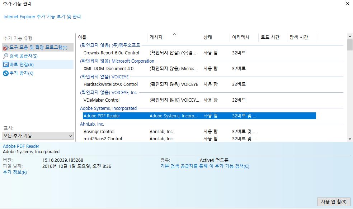353x209 pixels.
Task: Select 추적 방지(K) category
Action: 38,73
